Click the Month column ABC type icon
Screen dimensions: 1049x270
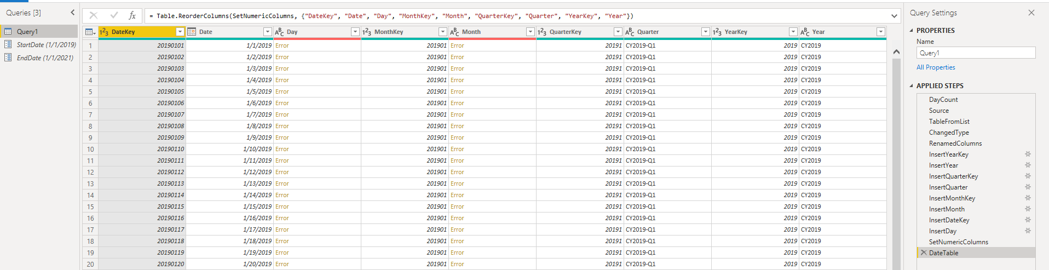(454, 32)
